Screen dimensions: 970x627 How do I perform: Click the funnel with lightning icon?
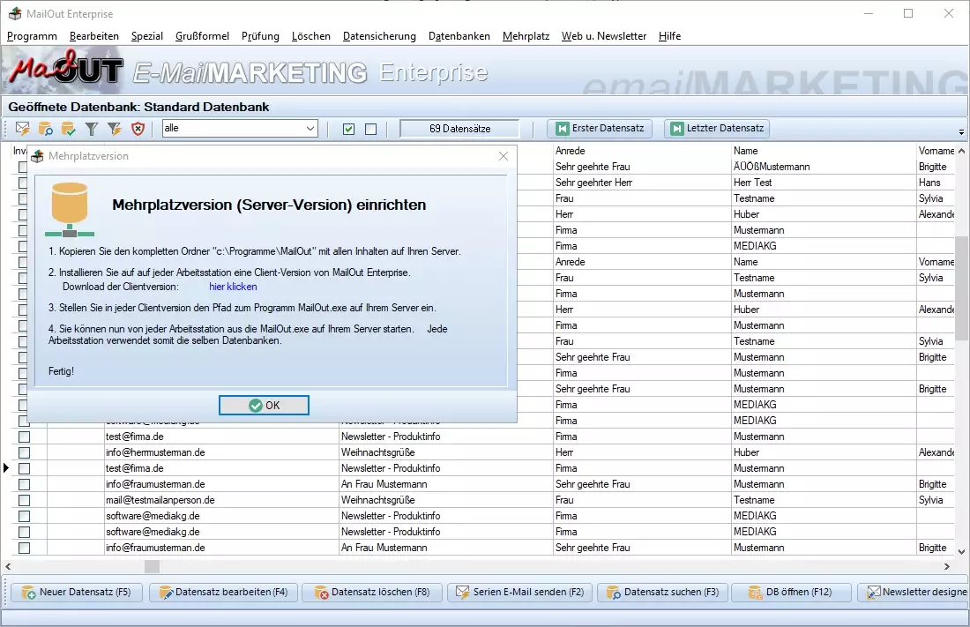click(x=115, y=130)
